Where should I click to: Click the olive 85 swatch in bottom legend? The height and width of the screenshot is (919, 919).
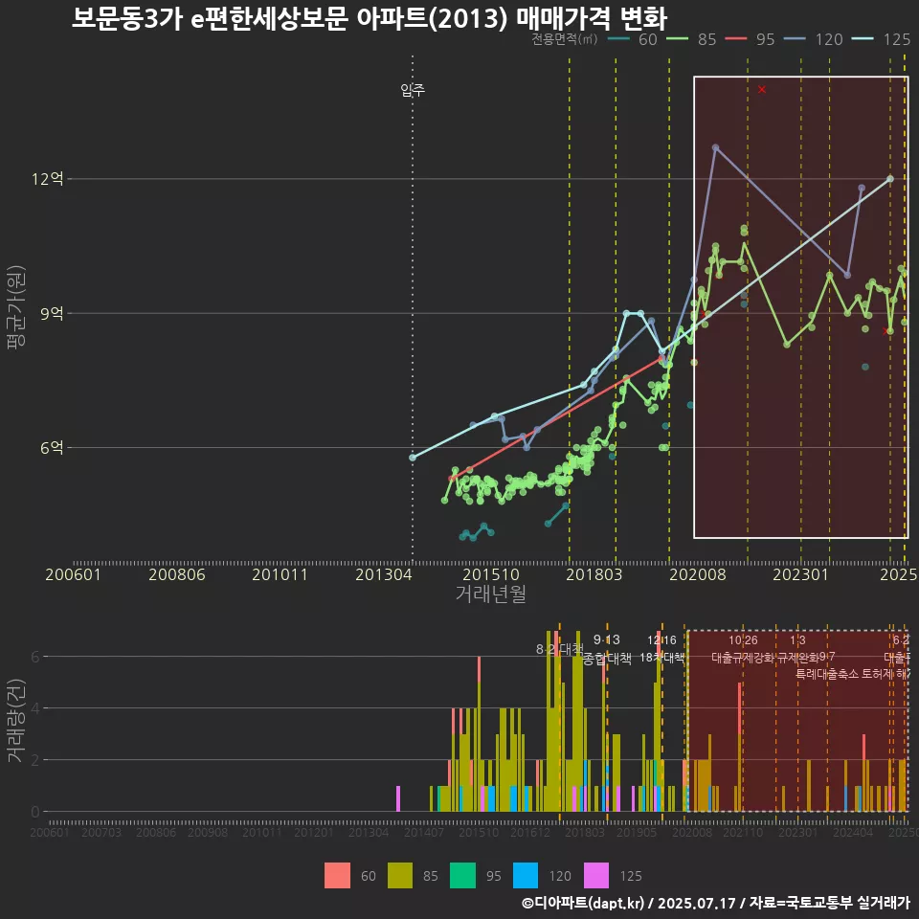coord(400,875)
